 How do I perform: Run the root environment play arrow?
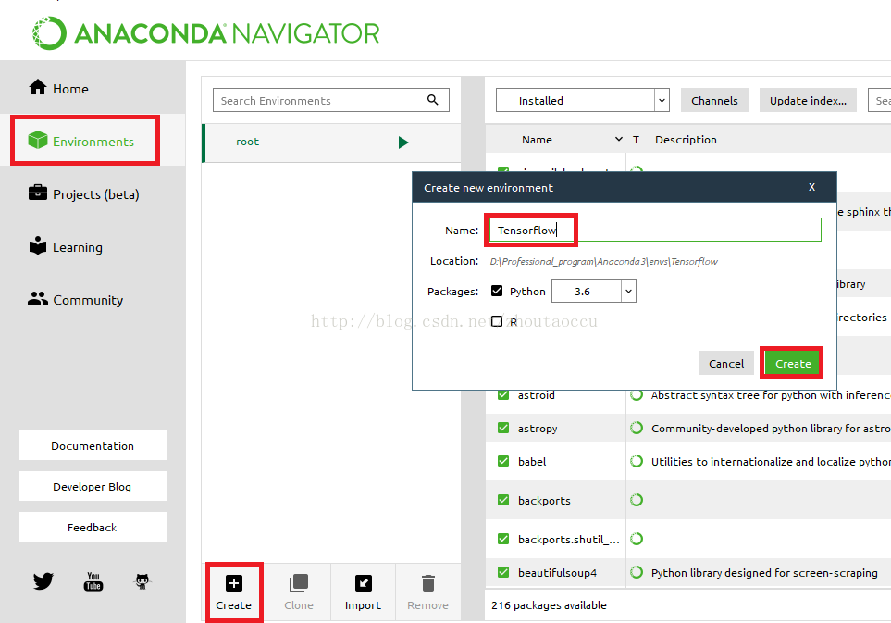coord(403,143)
